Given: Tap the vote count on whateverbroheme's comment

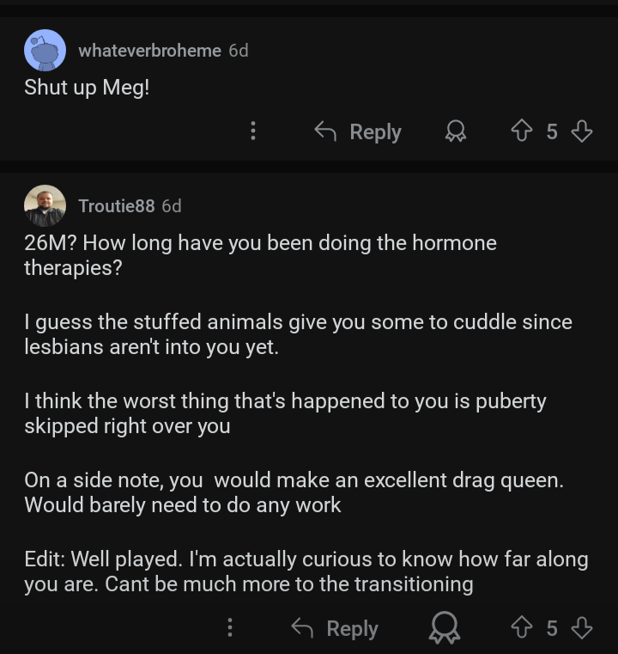Looking at the screenshot, I should (x=552, y=131).
